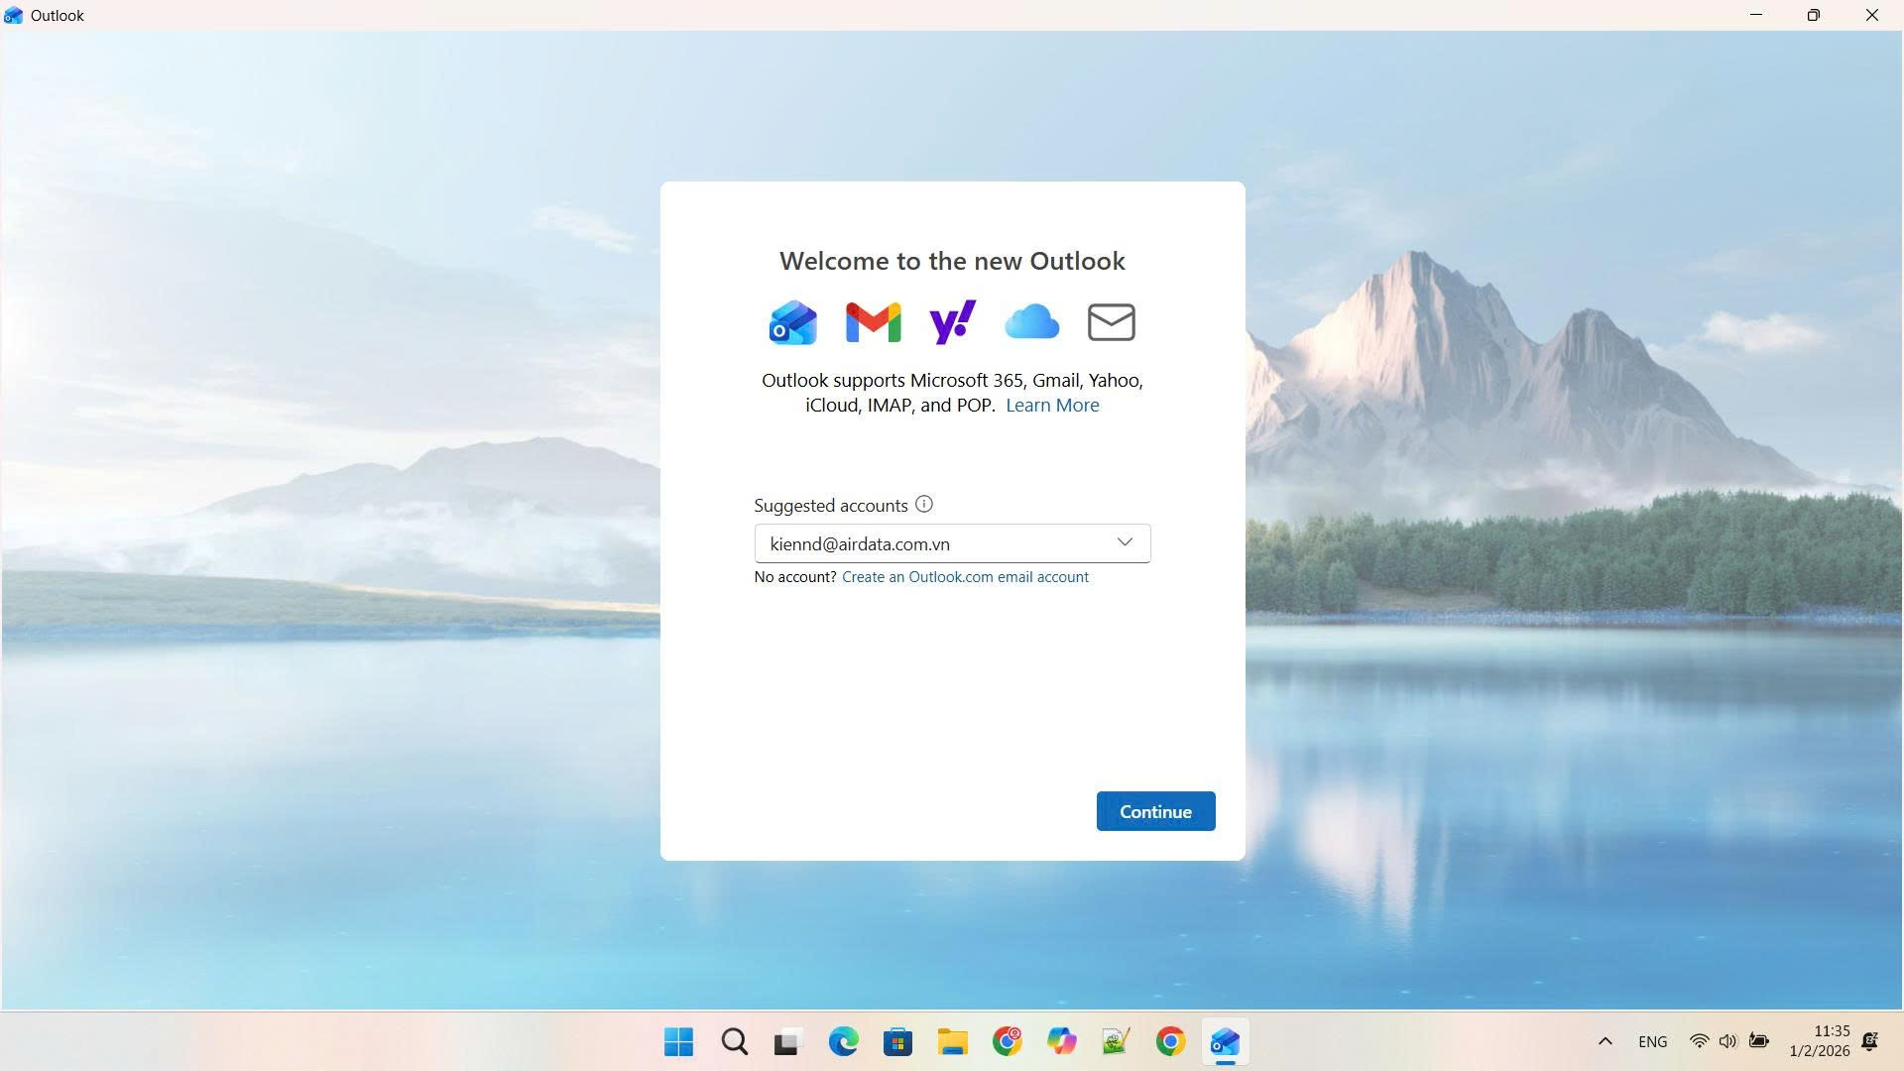
Task: Click the ENG language indicator
Action: click(1652, 1041)
